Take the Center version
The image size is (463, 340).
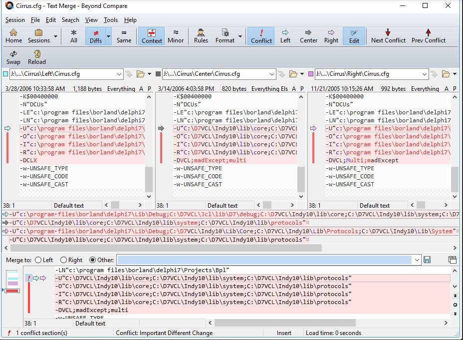tap(308, 36)
